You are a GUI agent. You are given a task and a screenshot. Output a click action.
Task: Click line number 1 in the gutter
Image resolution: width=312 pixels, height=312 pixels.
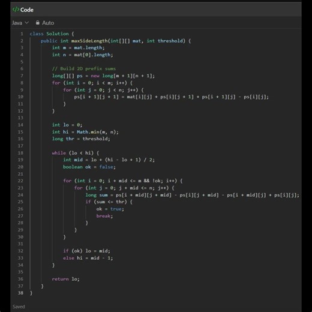(x=22, y=34)
